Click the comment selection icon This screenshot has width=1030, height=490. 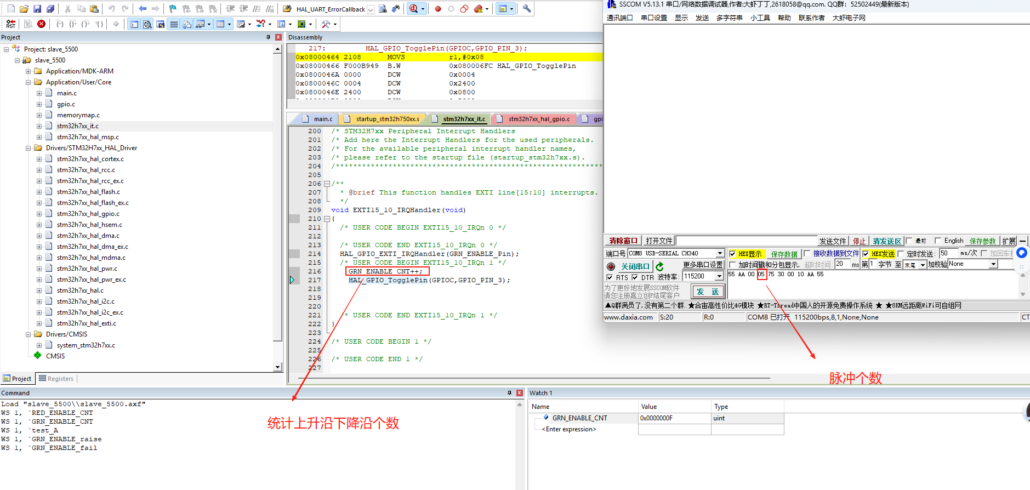pyautogui.click(x=257, y=9)
